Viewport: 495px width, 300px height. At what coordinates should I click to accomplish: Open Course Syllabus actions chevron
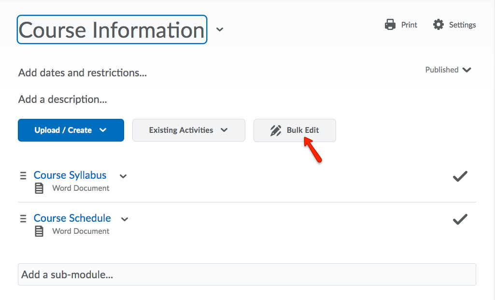pos(123,176)
